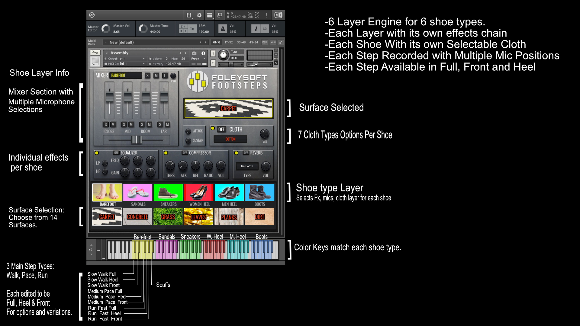Click the snapshot camera icon
Image resolution: width=580 pixels, height=326 pixels.
point(194,53)
